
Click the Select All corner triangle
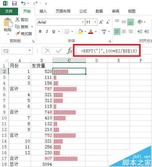click(x=6, y=60)
